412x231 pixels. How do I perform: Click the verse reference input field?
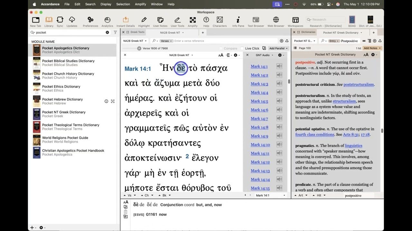[225, 41]
